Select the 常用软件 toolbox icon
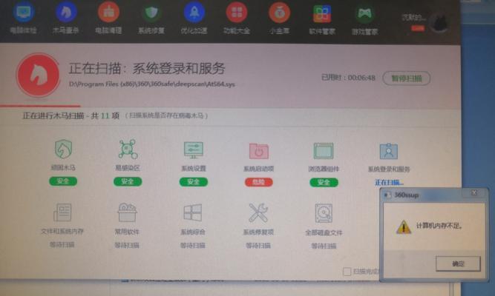This screenshot has height=296, width=495. click(127, 212)
